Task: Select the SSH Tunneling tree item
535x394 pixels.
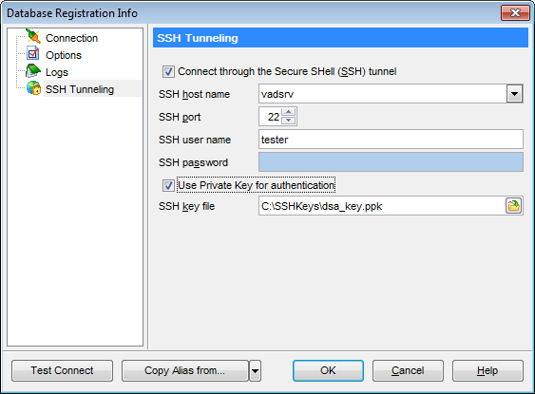Action: [80, 89]
